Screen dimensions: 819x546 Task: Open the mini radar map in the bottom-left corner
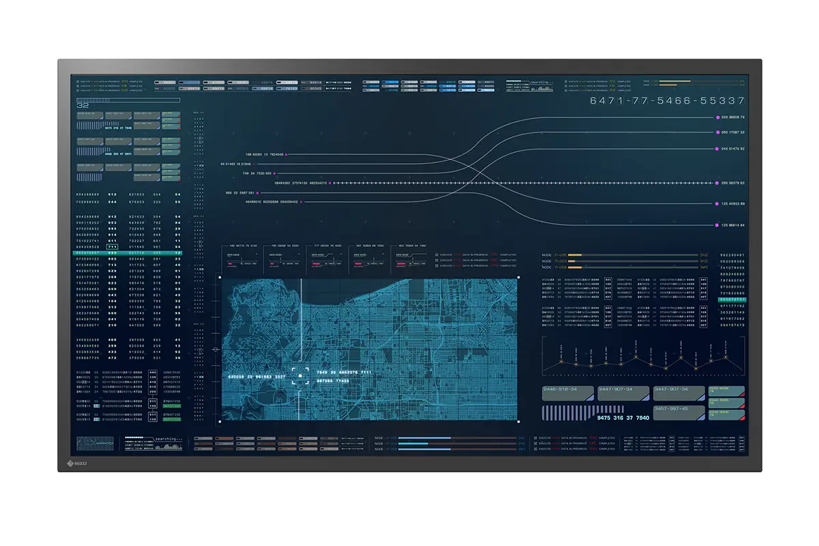96,442
